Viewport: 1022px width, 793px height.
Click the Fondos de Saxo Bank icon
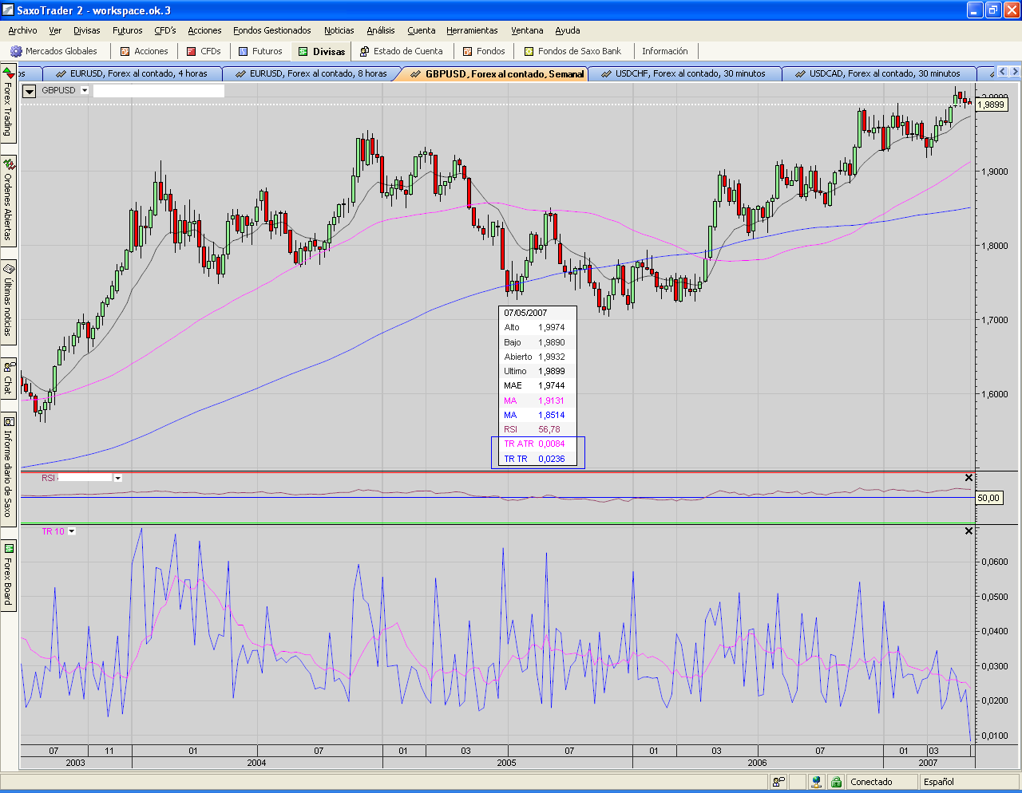click(x=529, y=51)
